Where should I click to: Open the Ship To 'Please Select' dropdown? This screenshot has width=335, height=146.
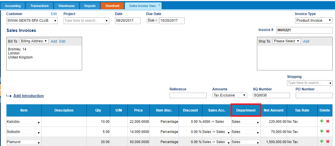tap(287, 41)
